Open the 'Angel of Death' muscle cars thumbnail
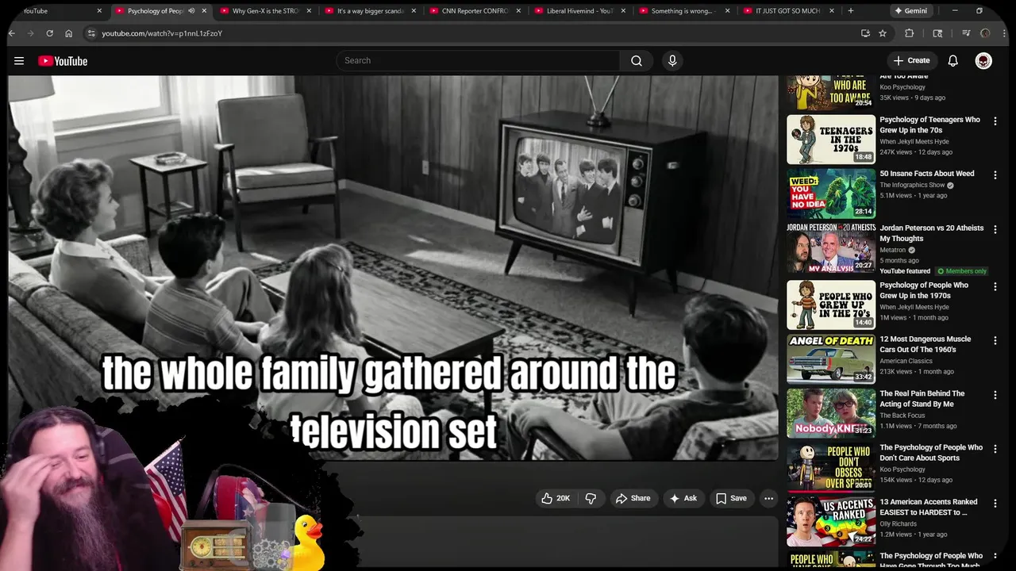The image size is (1016, 571). click(x=831, y=358)
